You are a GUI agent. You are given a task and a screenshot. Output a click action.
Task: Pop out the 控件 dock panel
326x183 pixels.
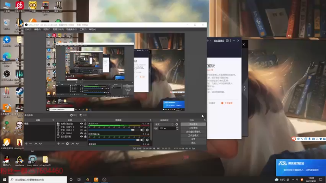pyautogui.click(x=205, y=120)
